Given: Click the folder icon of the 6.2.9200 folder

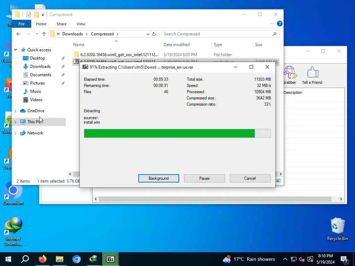Looking at the screenshot, I should (76, 54).
